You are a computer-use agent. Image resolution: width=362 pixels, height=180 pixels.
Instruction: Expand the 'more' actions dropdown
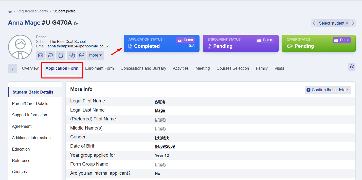tap(95, 55)
